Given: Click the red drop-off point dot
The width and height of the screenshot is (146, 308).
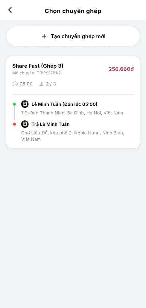Looking at the screenshot, I should pos(14,124).
